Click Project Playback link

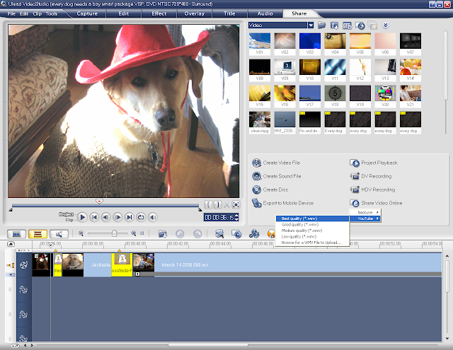[x=379, y=163]
